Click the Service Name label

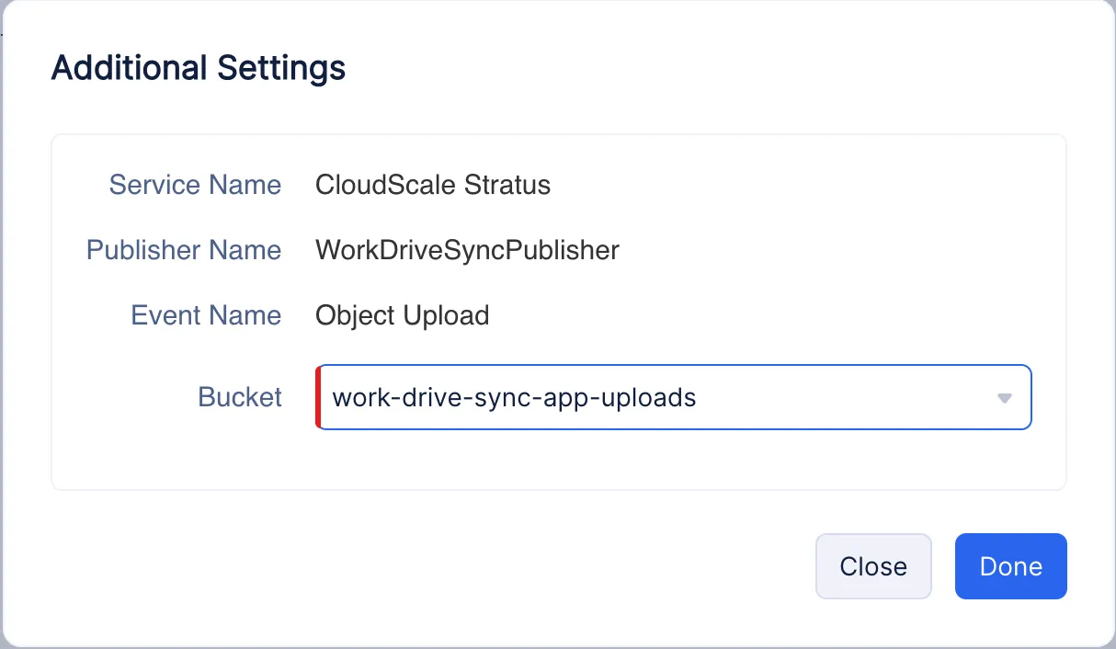click(195, 185)
